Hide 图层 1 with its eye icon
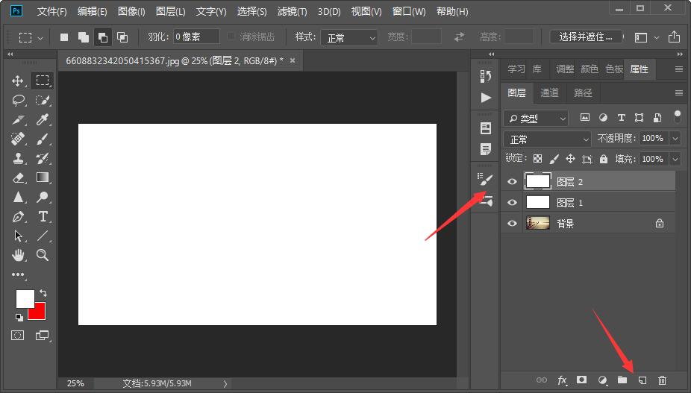Viewport: 691px width, 393px height. [x=512, y=202]
